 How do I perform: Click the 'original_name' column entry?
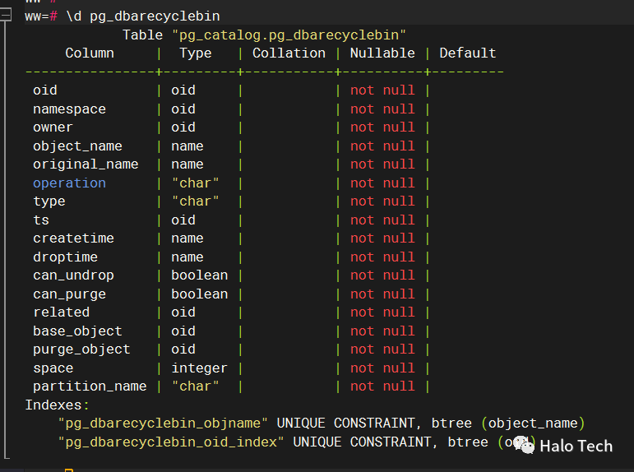tap(86, 164)
